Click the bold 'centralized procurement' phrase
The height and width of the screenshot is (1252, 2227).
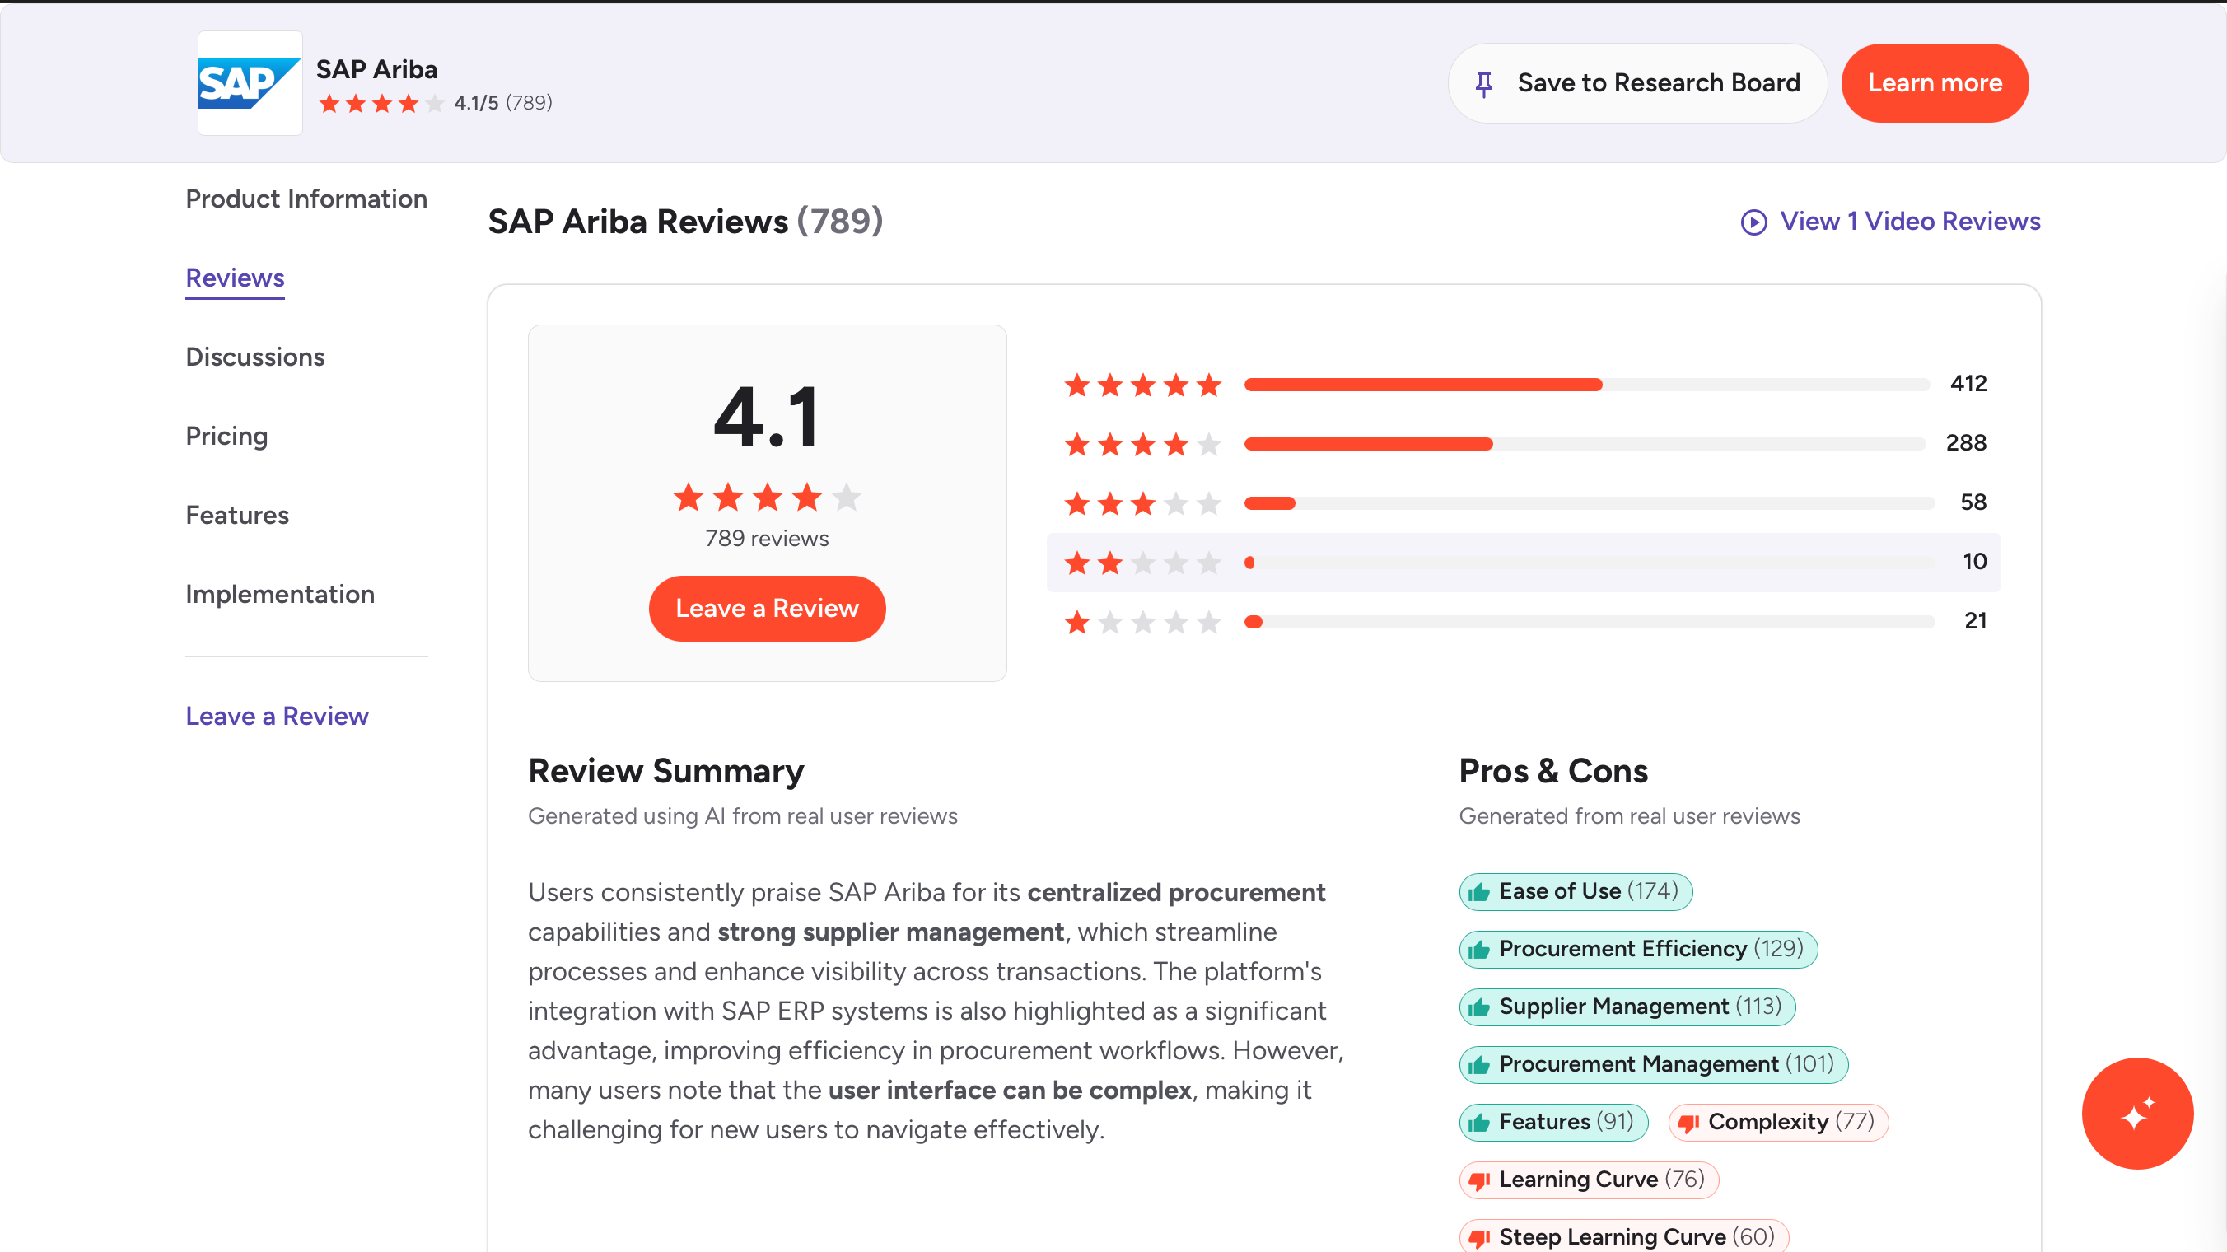pyautogui.click(x=1176, y=892)
